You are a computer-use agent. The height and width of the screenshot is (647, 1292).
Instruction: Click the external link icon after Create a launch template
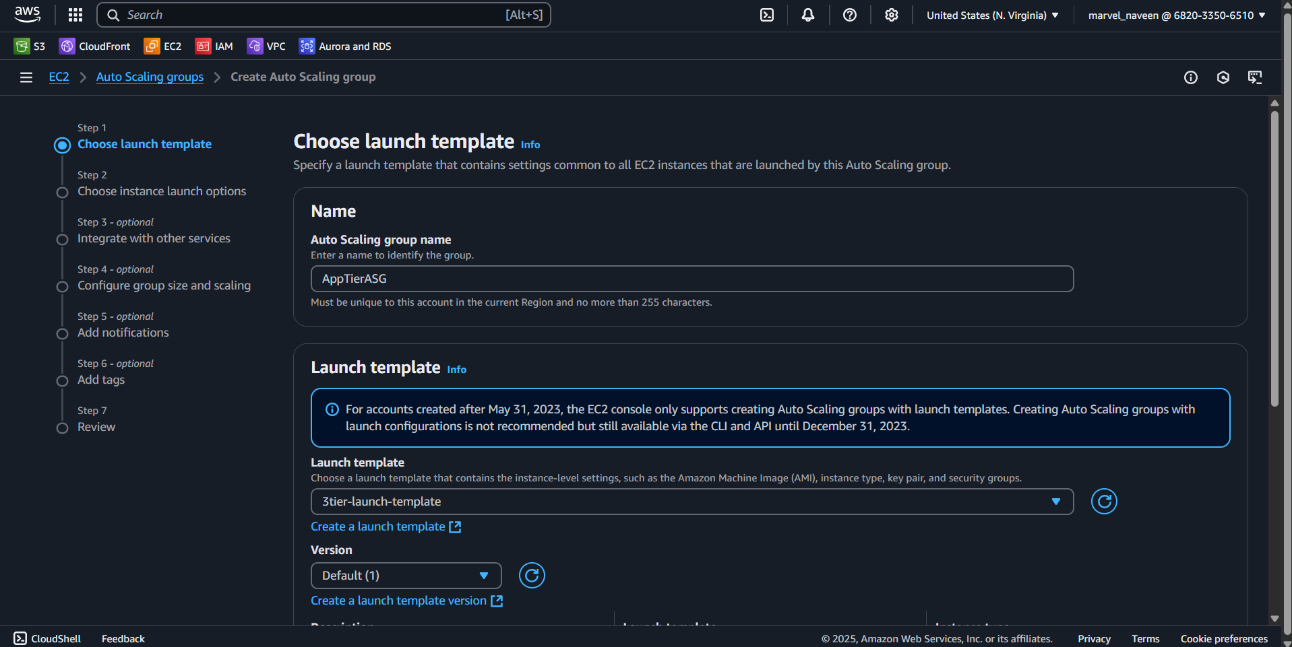coord(455,527)
